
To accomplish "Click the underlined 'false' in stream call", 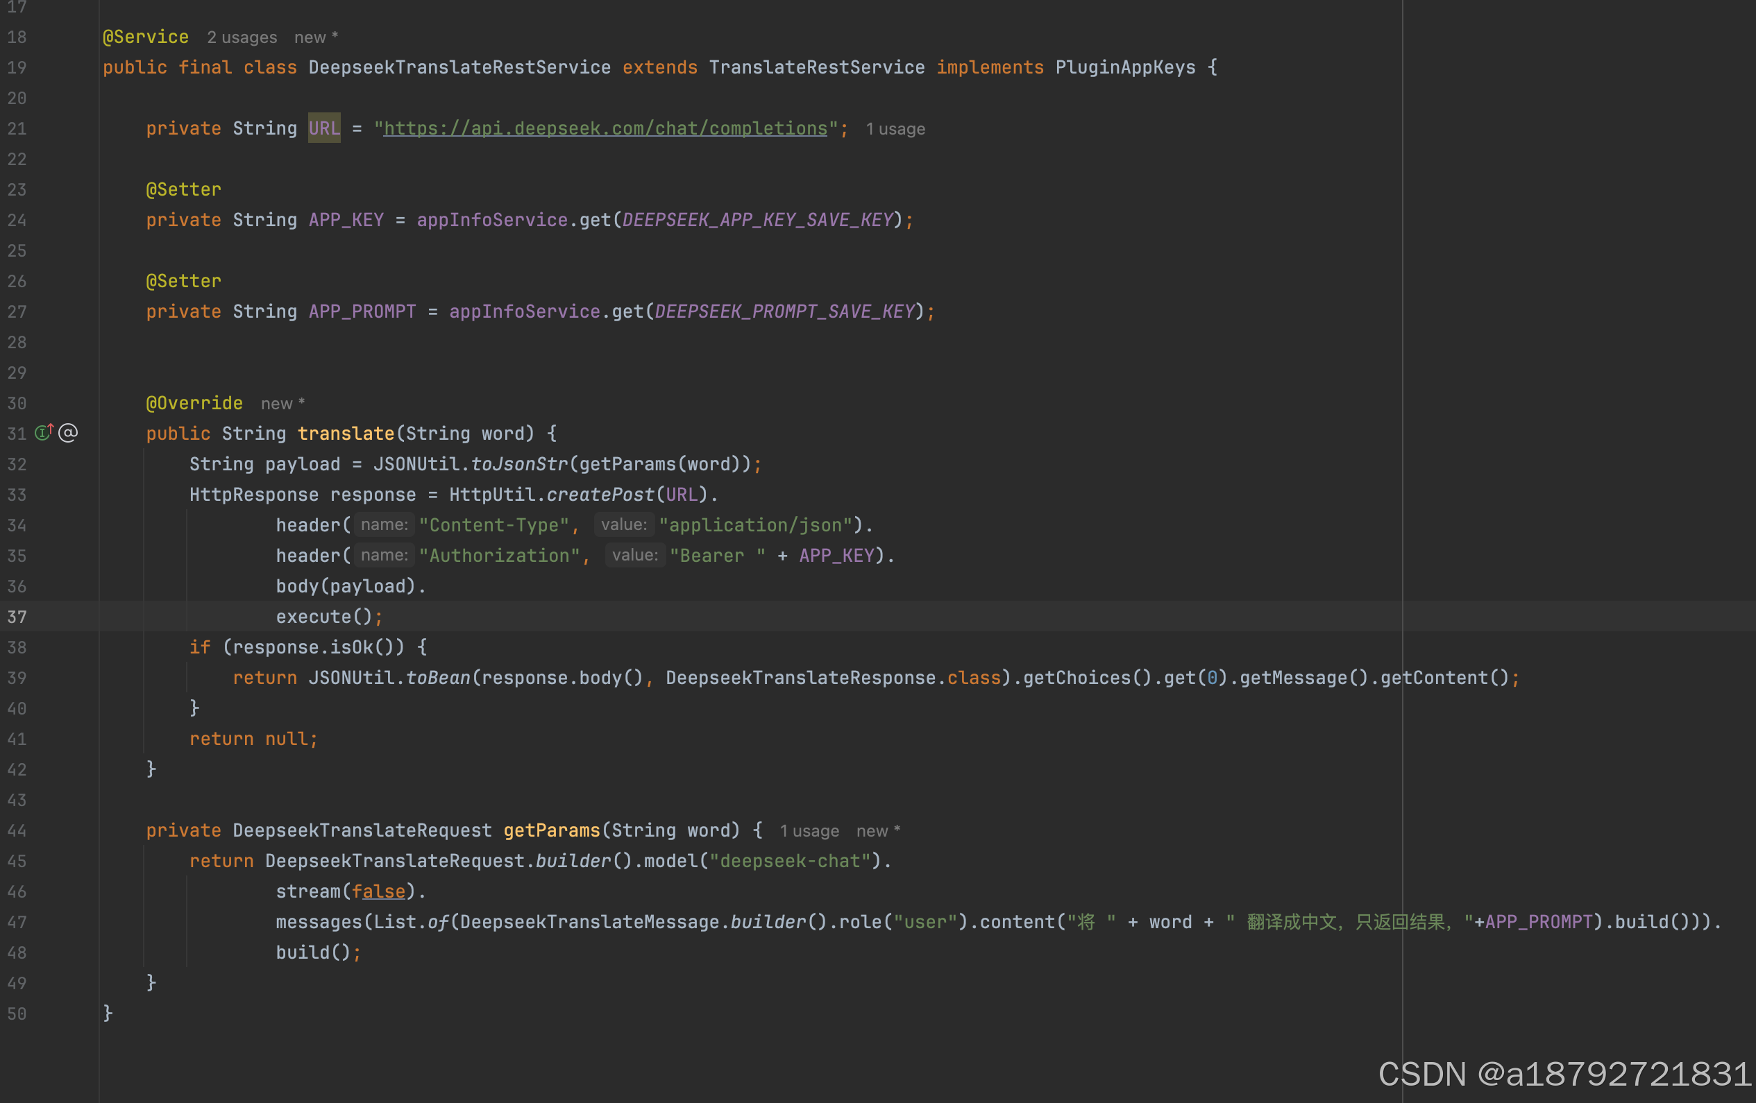I will tap(378, 891).
